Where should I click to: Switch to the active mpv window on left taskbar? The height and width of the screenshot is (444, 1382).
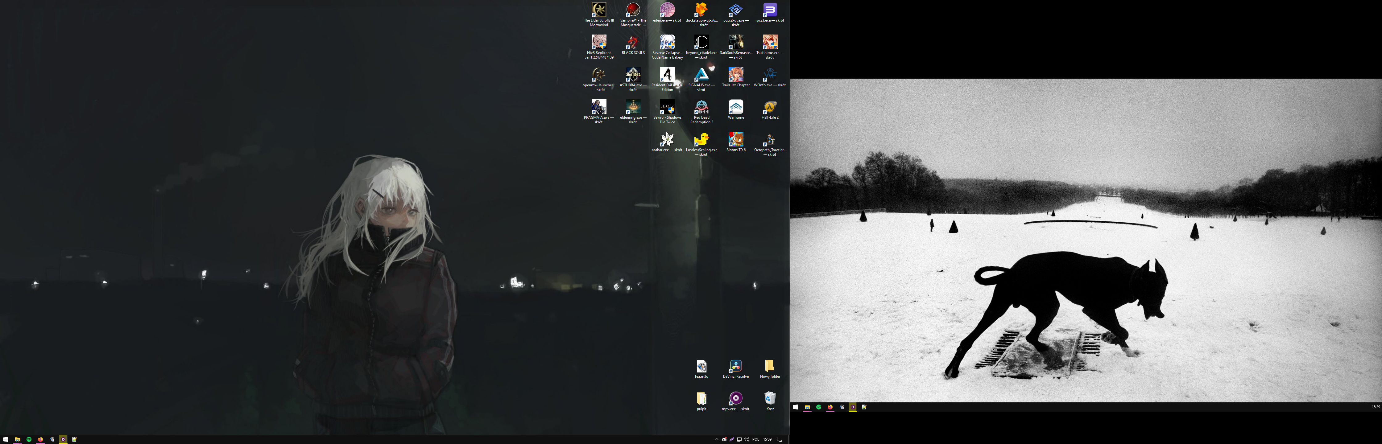(63, 439)
